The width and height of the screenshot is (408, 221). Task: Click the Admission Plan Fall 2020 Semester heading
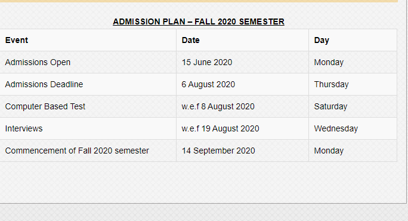point(199,22)
